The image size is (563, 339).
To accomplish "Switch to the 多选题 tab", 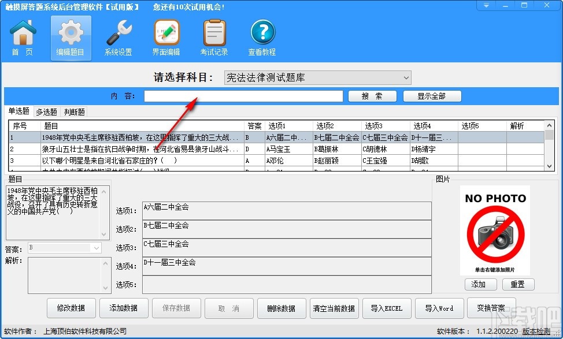I will [46, 111].
